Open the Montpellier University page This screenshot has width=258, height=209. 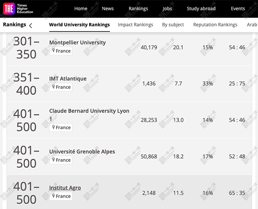pos(77,43)
